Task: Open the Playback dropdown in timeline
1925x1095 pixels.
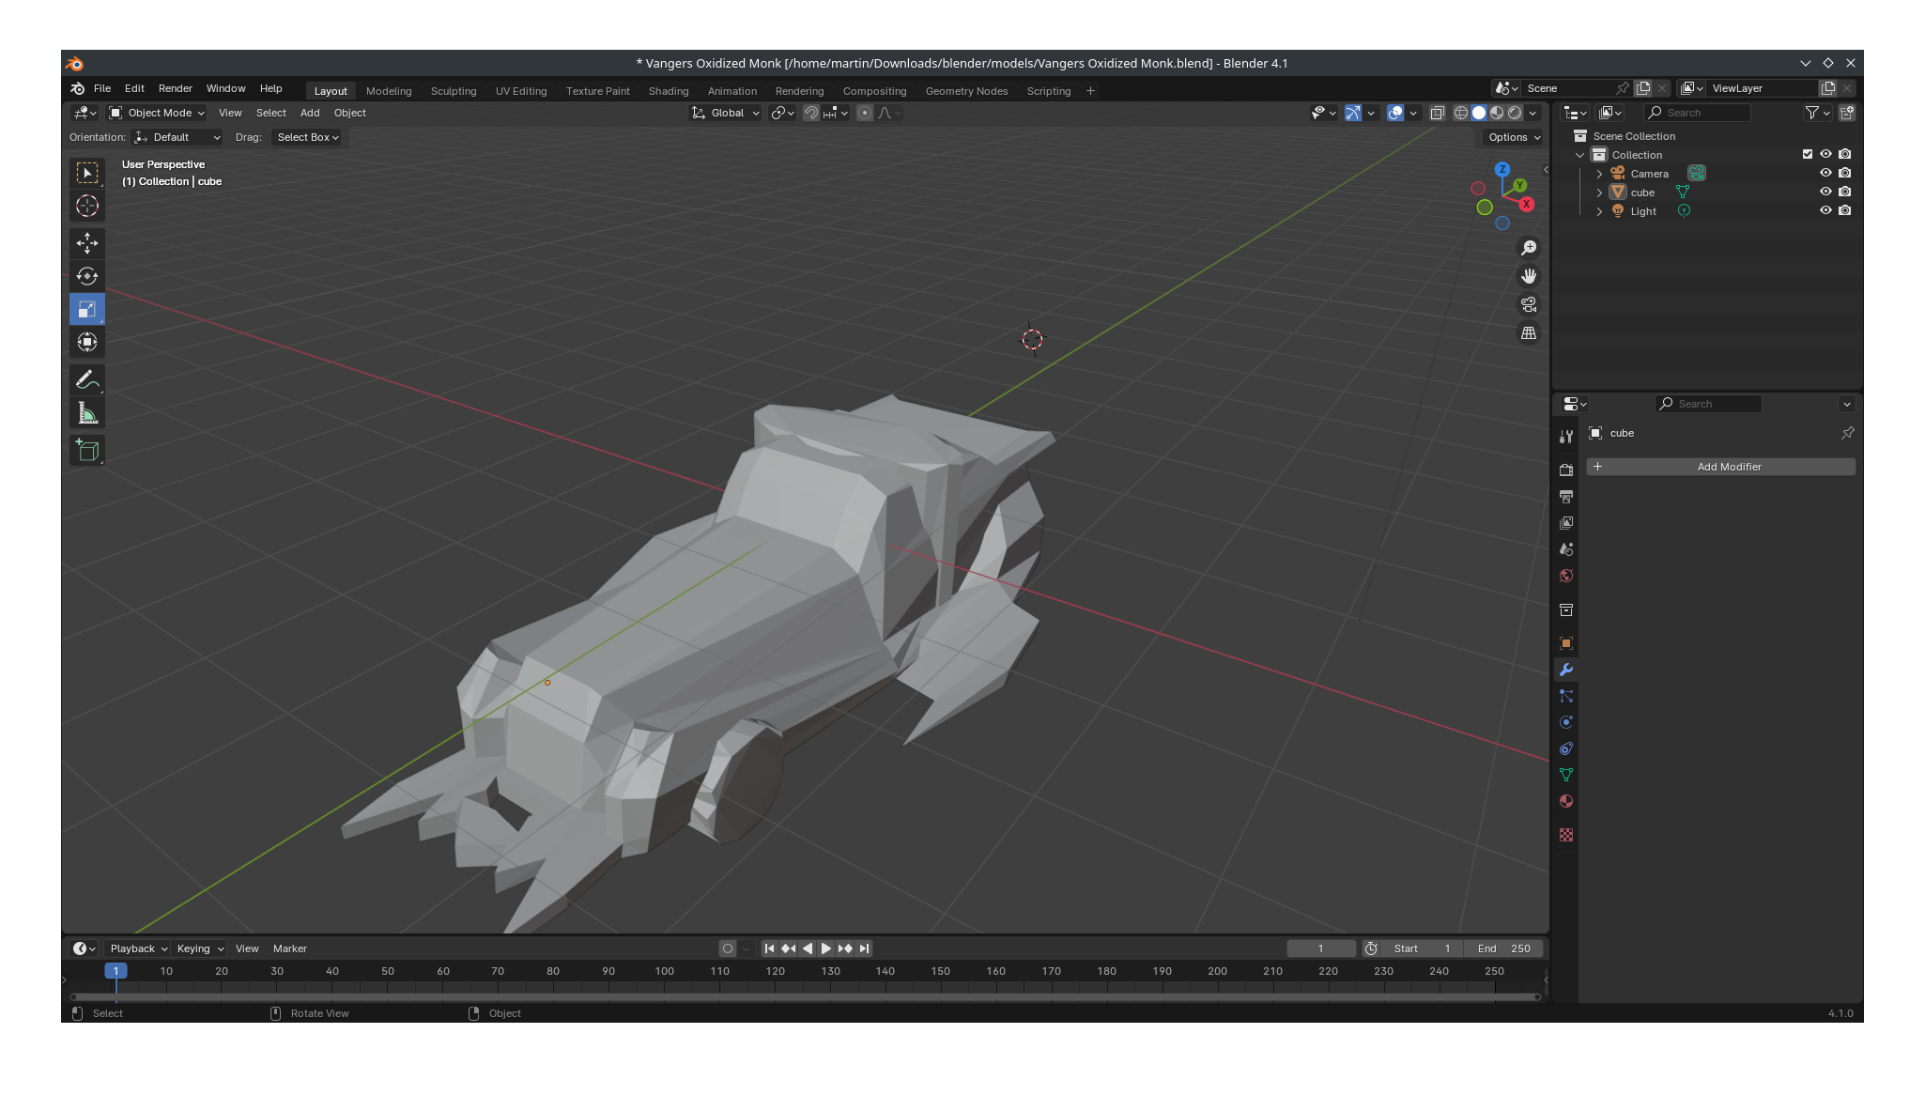Action: (x=138, y=948)
